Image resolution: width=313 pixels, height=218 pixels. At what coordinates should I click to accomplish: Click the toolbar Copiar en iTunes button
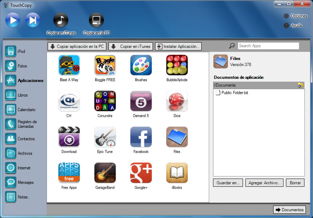131,47
